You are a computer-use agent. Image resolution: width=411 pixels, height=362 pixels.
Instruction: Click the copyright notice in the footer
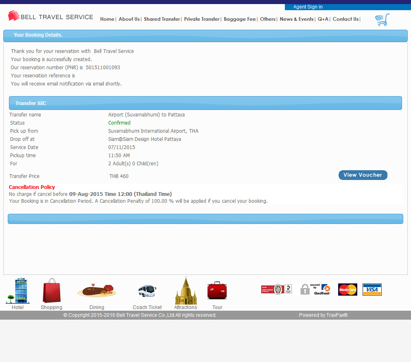point(140,315)
